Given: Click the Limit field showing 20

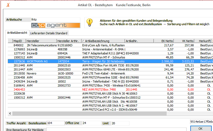Looking at the screenshot, I should pos(120,123).
